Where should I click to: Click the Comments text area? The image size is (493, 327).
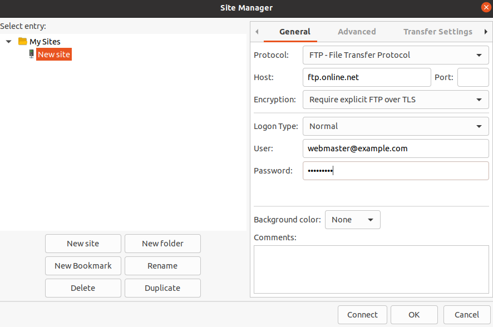(x=371, y=269)
